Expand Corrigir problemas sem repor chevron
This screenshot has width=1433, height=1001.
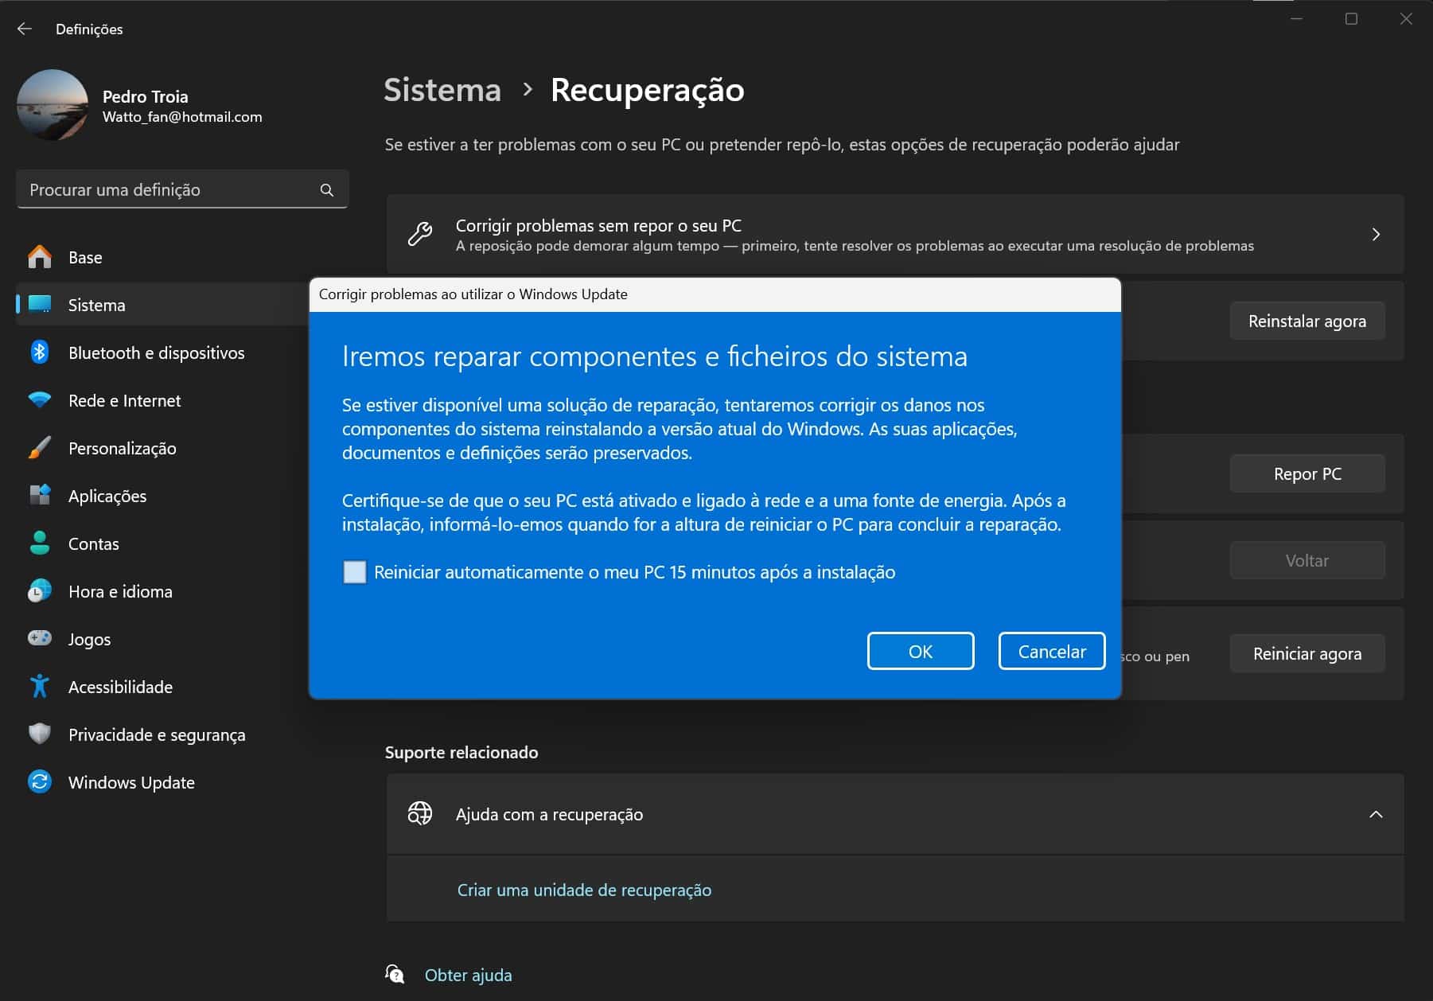point(1376,235)
